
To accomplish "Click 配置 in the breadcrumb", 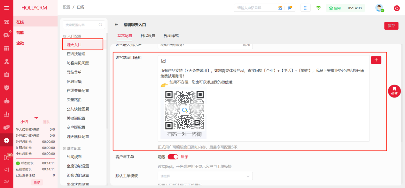I will click(66, 7).
